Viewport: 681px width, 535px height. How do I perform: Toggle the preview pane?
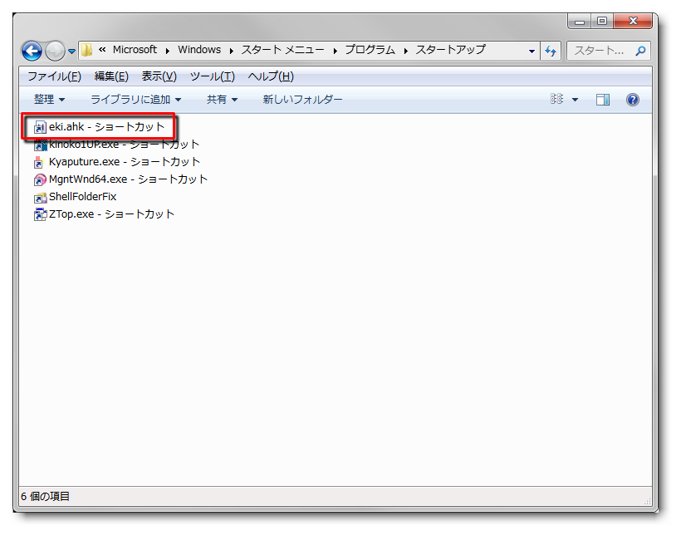603,100
